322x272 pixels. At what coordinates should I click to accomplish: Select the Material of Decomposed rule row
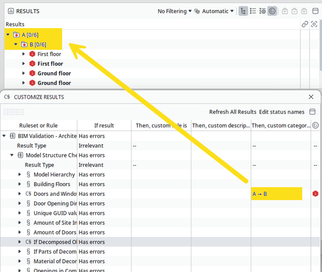point(160,261)
